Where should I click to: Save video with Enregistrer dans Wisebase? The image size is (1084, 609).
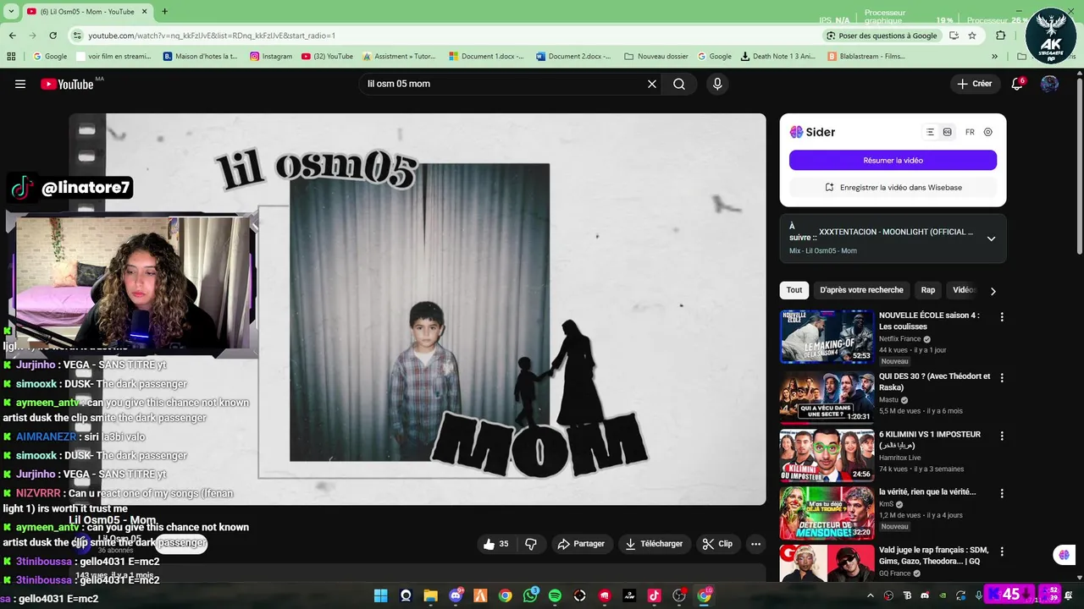(x=893, y=187)
